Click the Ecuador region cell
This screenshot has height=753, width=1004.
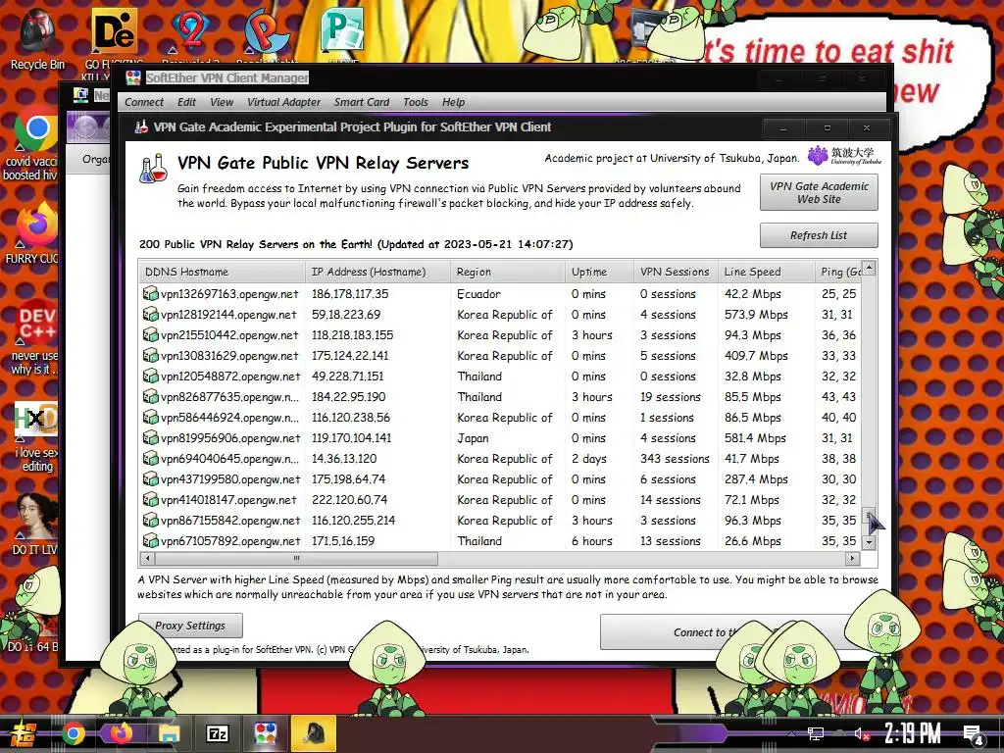(478, 294)
